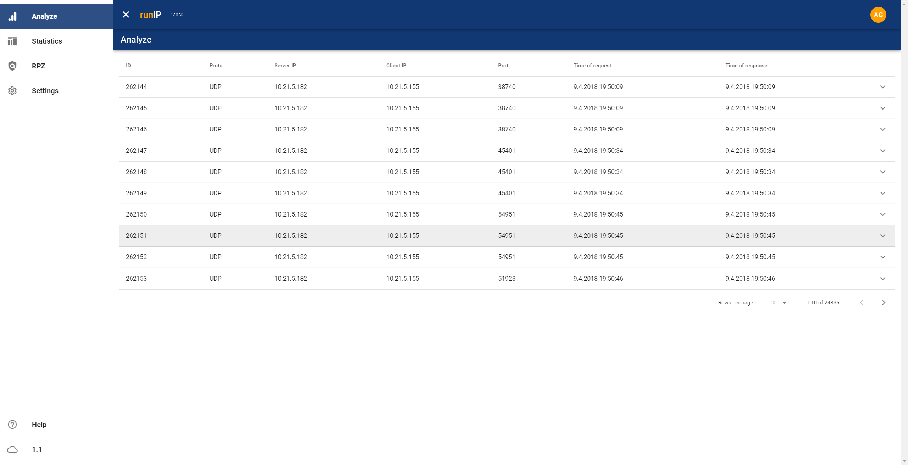908x465 pixels.
Task: Expand row details for ID 262147
Action: (x=882, y=151)
